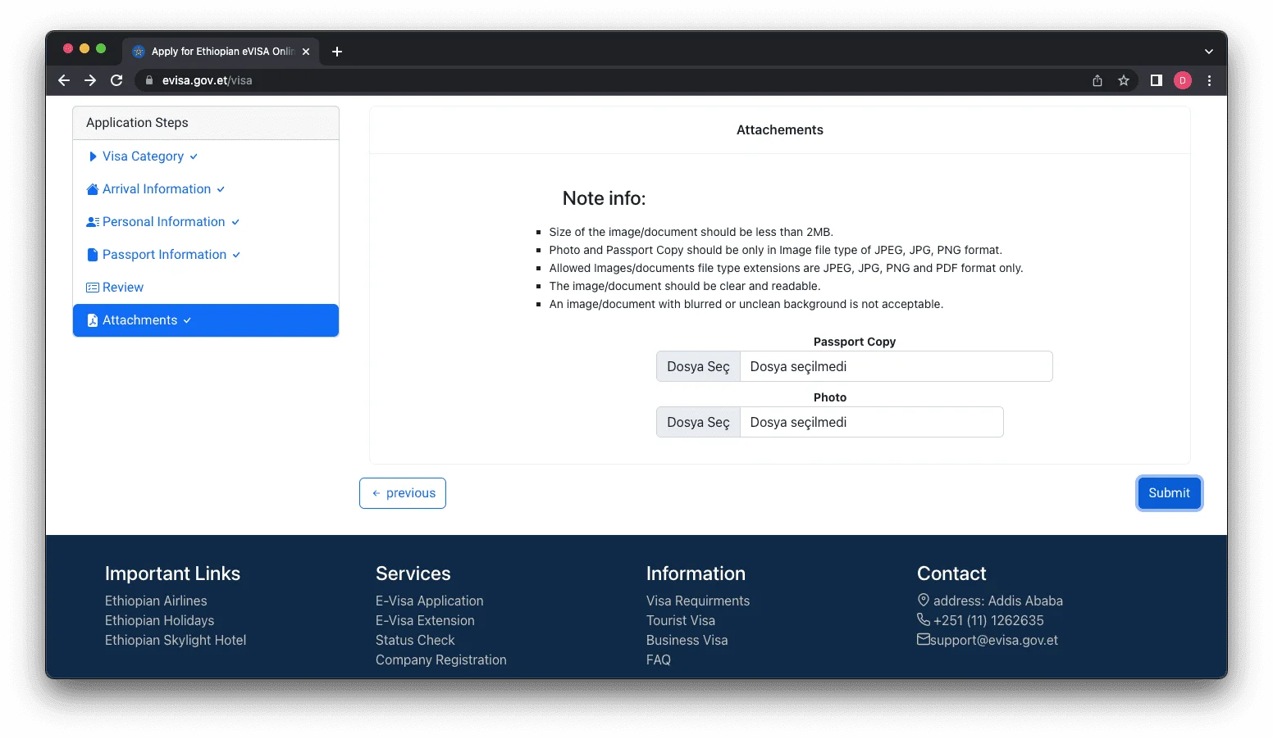This screenshot has width=1273, height=739.
Task: Choose a file for Passport Copy
Action: pos(698,367)
